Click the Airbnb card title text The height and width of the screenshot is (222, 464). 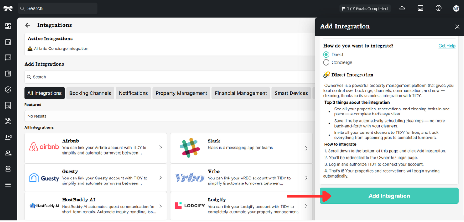71,141
